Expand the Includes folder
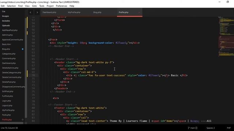This screenshot has height=131, width=234. (6, 21)
